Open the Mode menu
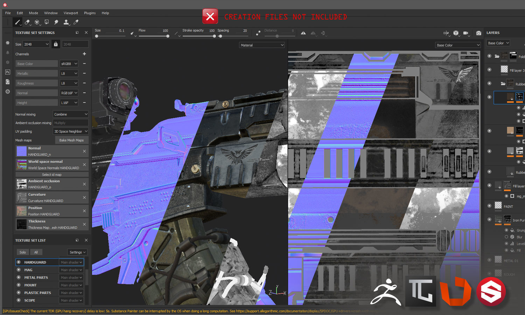Screen dimensions: 525x315 pos(34,13)
